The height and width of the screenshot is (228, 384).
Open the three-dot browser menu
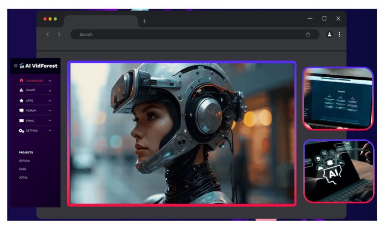[x=339, y=35]
